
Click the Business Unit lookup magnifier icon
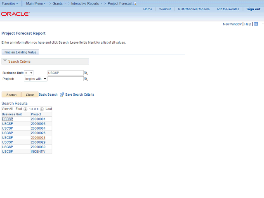point(86,73)
